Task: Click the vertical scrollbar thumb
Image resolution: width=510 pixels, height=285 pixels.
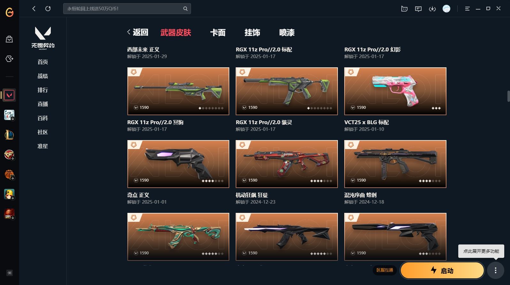Action: (508, 96)
